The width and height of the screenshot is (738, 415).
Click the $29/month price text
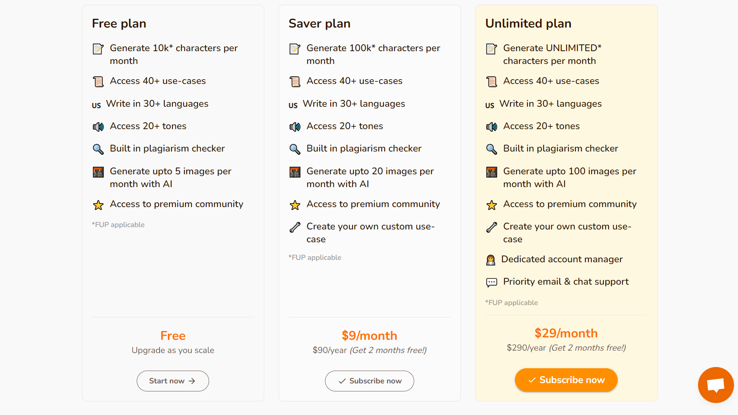click(566, 333)
